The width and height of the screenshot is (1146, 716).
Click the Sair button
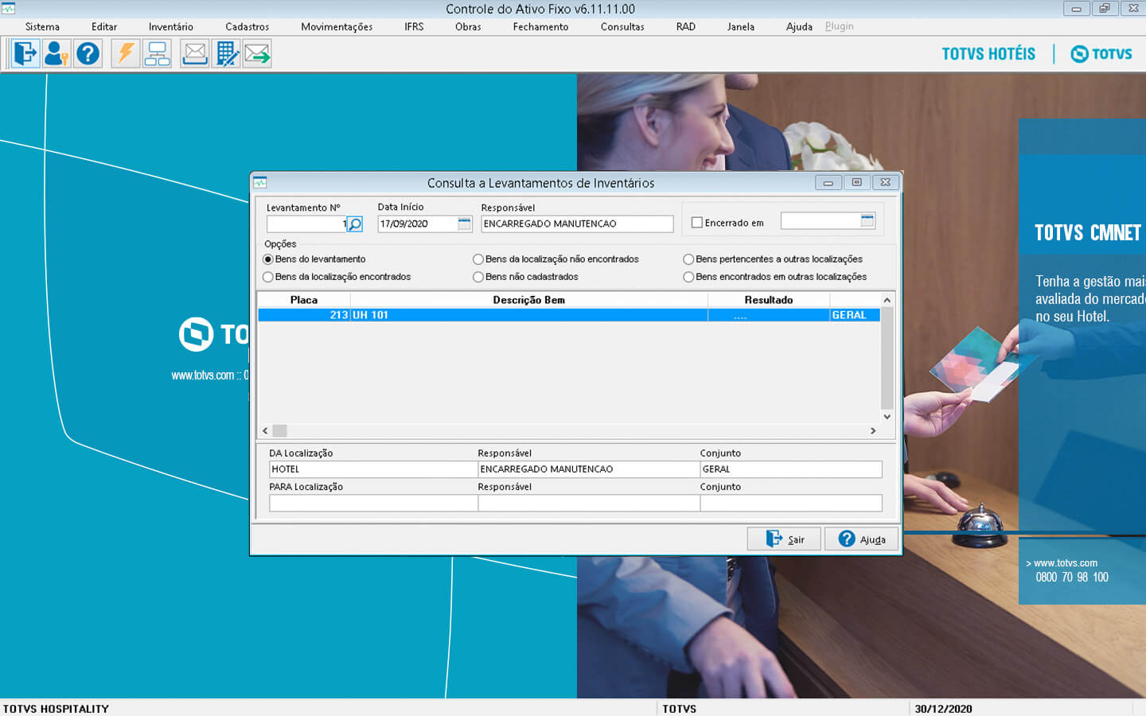785,539
